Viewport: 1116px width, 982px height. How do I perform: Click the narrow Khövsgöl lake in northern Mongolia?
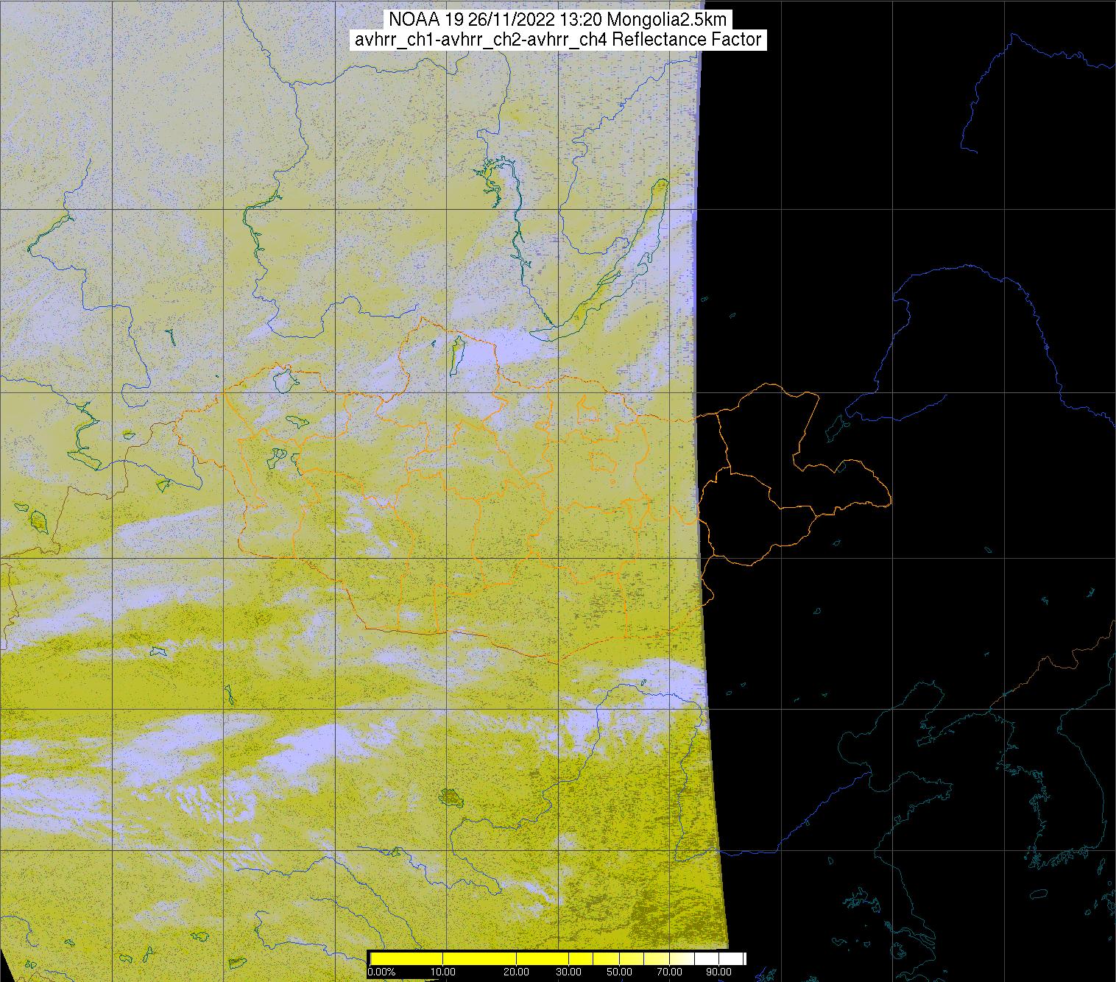click(456, 356)
